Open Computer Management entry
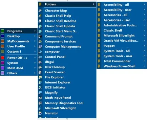 (67, 47)
